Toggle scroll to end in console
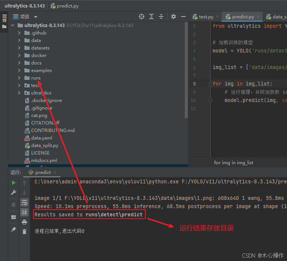 coord(24,212)
